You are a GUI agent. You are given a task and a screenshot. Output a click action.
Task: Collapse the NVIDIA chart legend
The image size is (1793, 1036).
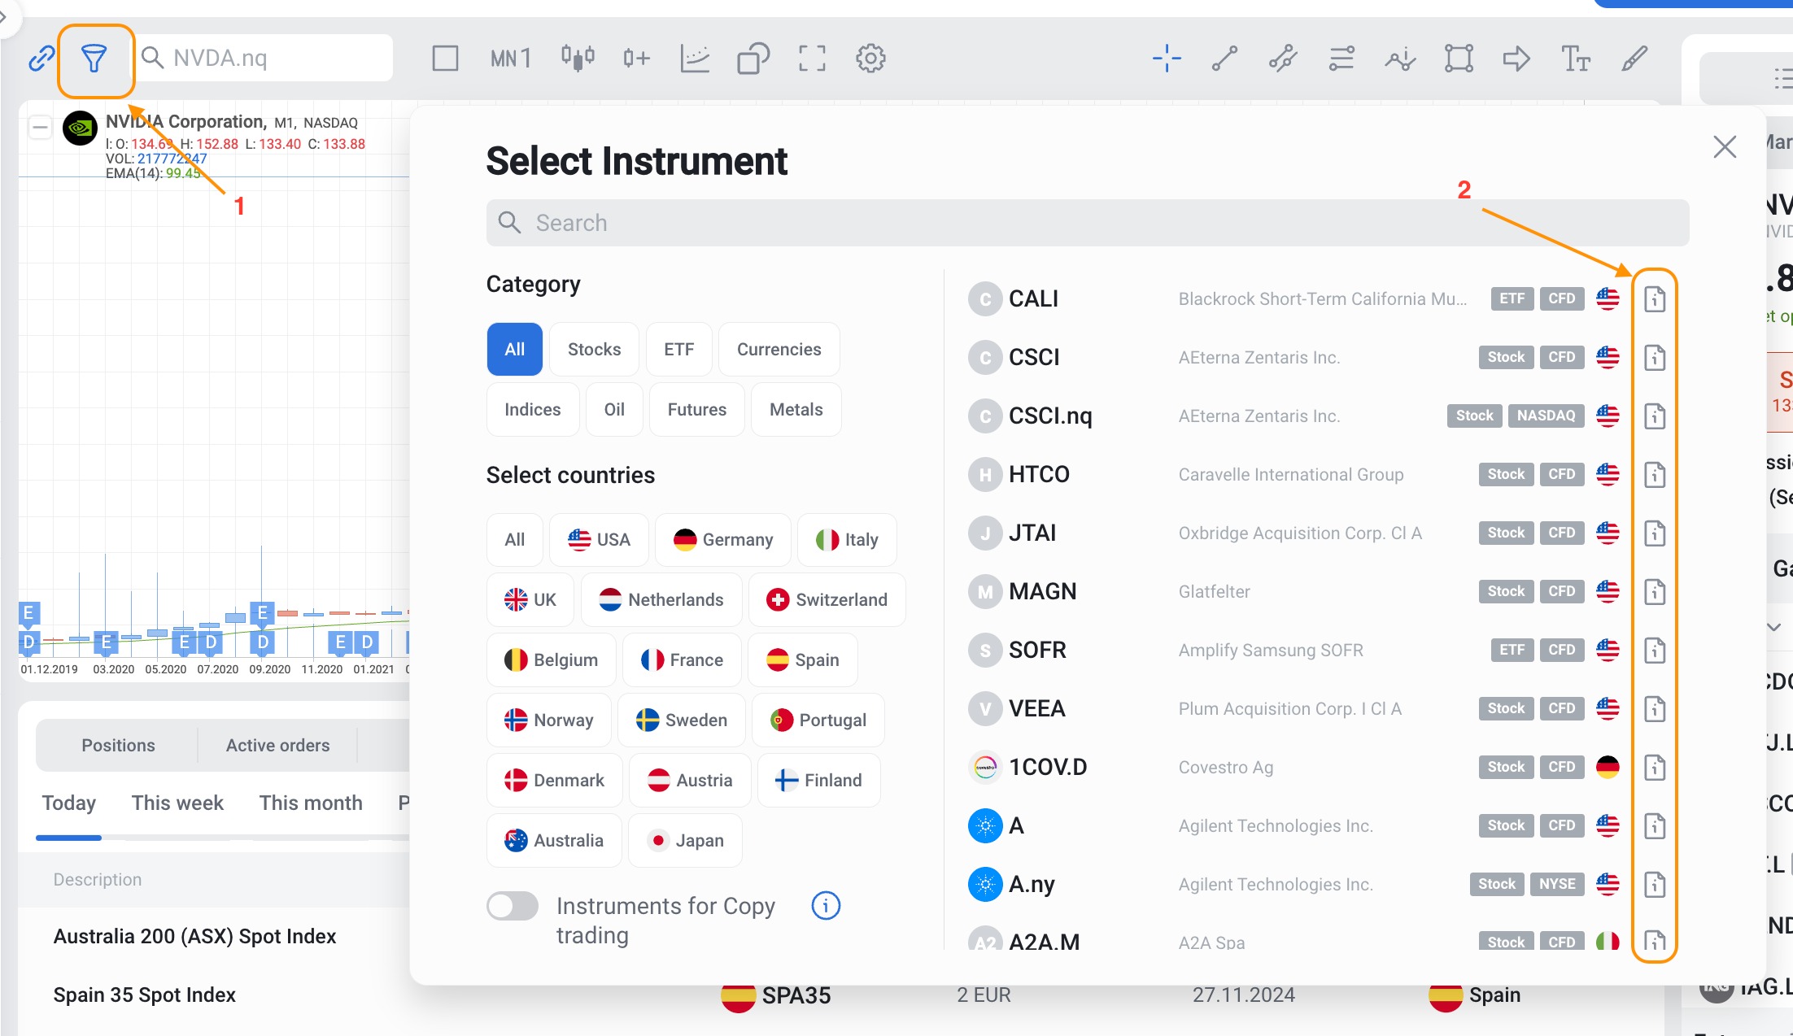click(x=40, y=128)
